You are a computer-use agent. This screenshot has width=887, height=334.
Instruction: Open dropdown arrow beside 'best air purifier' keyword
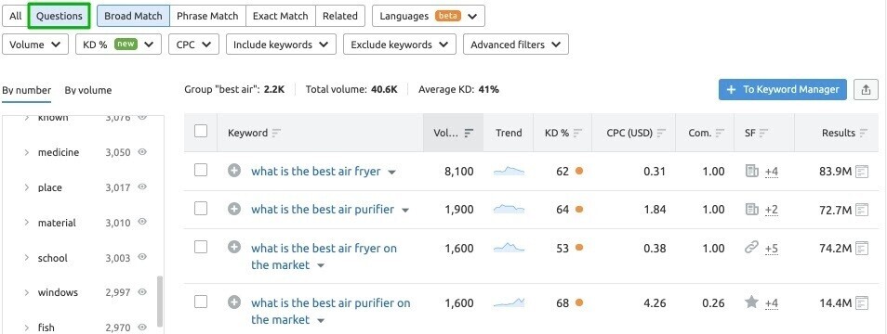pyautogui.click(x=405, y=211)
